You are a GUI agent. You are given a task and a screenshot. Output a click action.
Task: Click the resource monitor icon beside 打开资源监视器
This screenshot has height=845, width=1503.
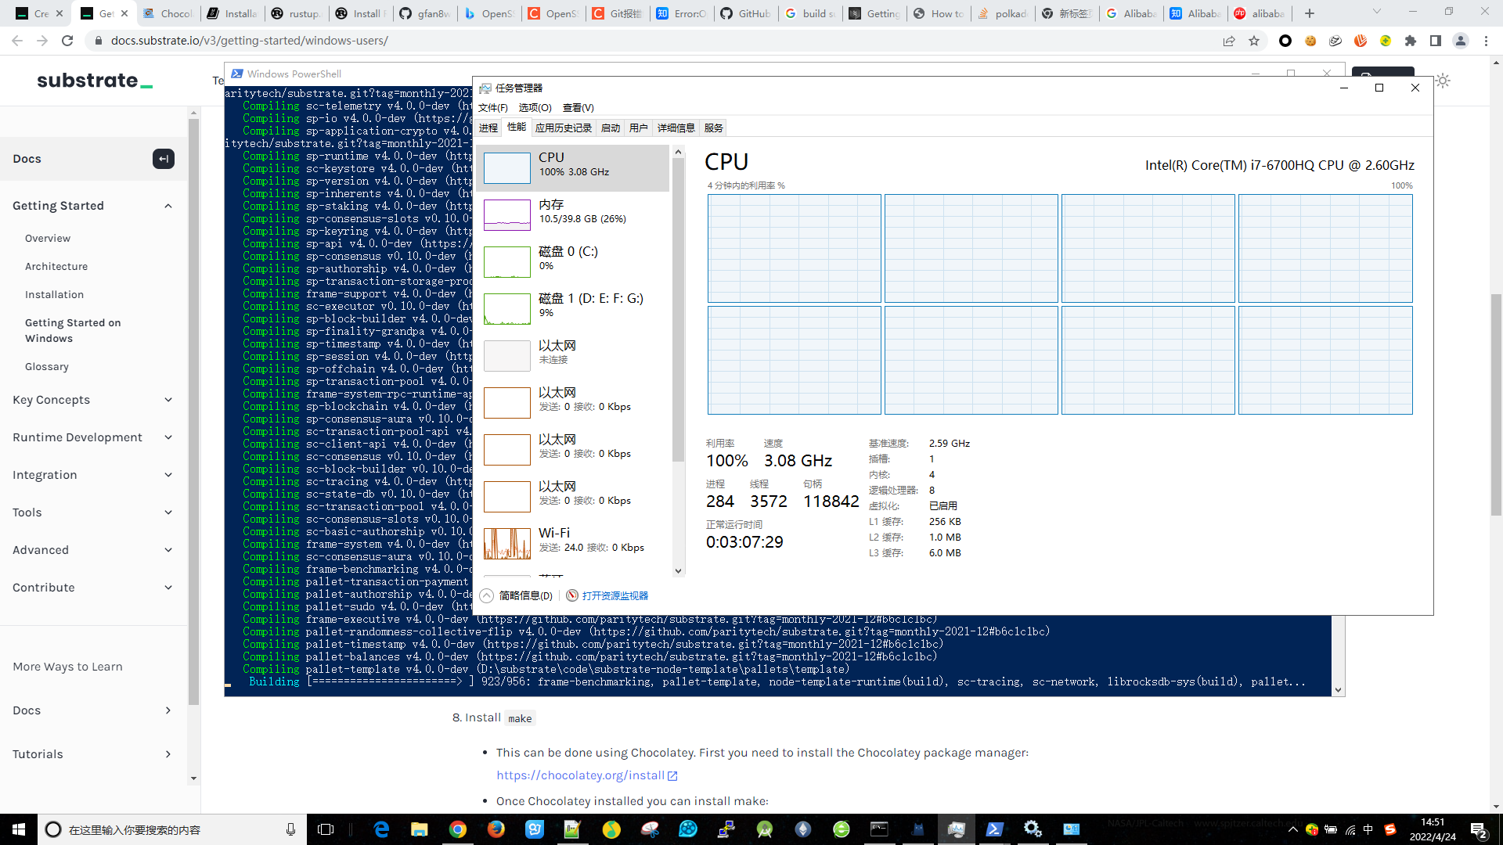tap(572, 595)
